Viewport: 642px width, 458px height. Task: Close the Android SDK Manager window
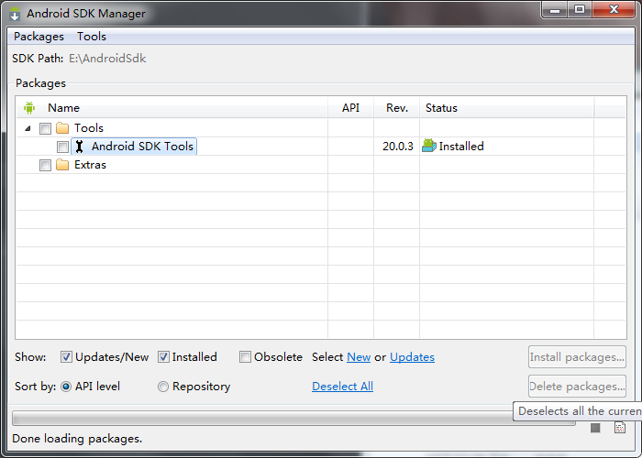(614, 10)
